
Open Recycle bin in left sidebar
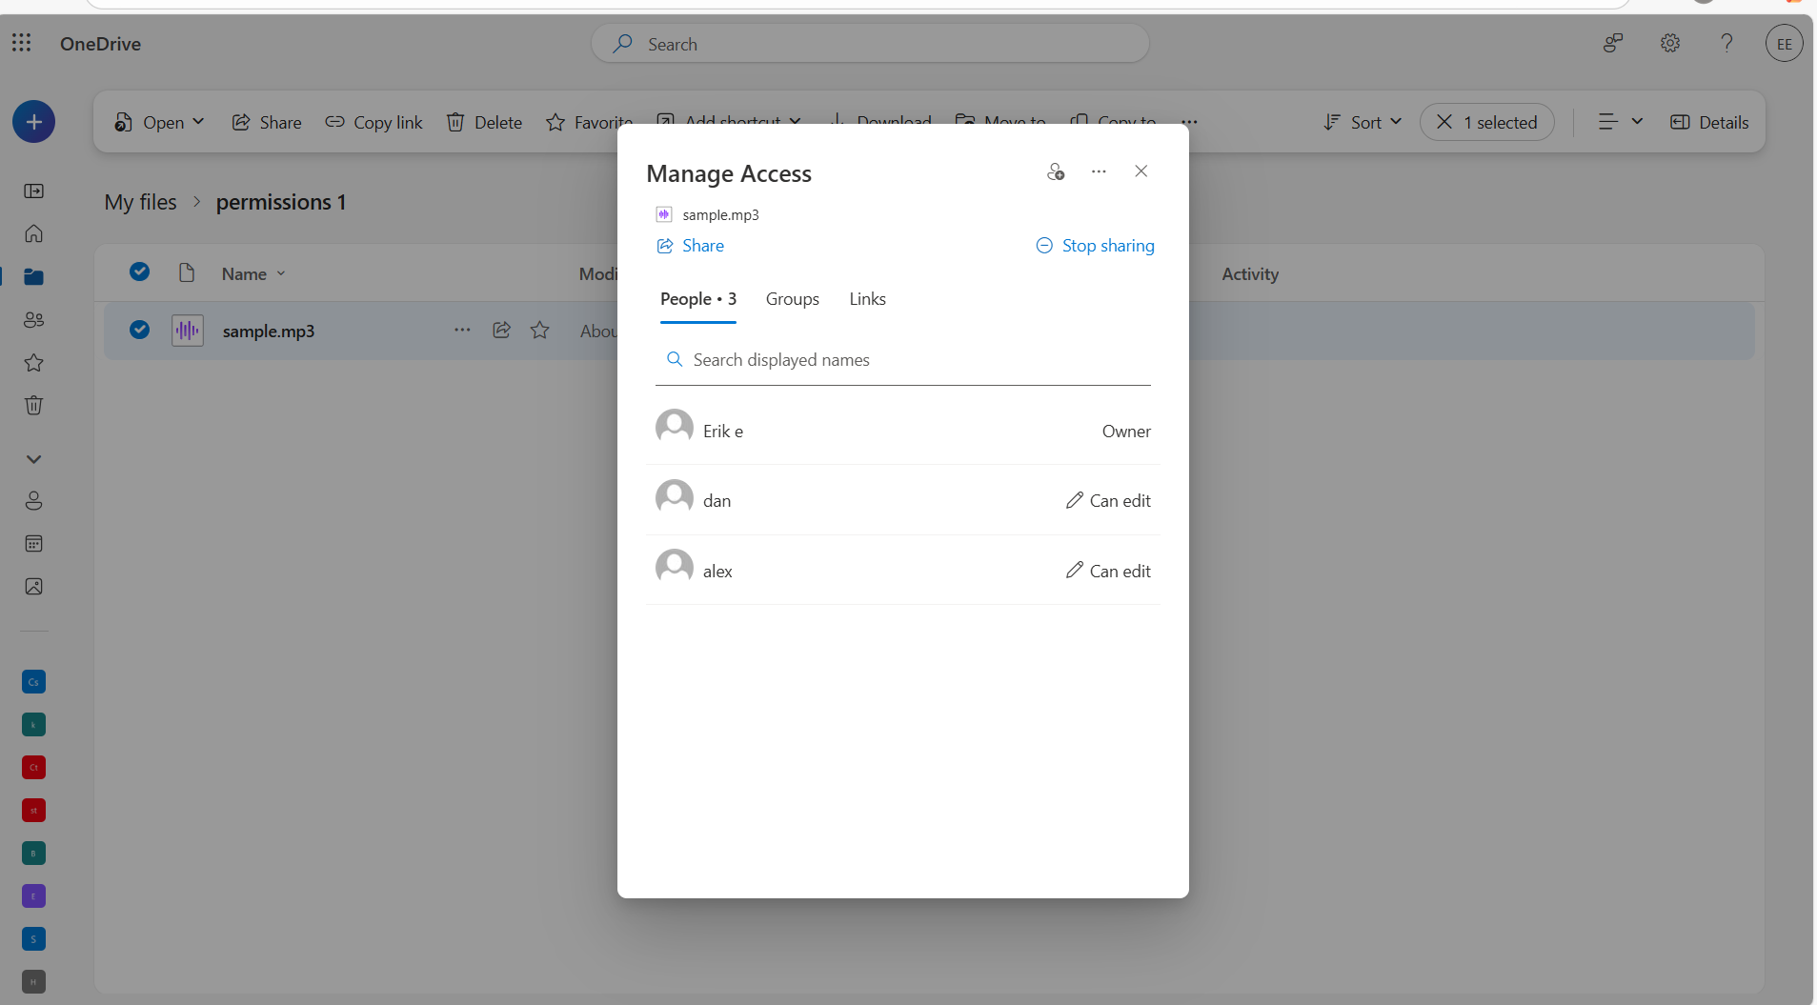[33, 406]
